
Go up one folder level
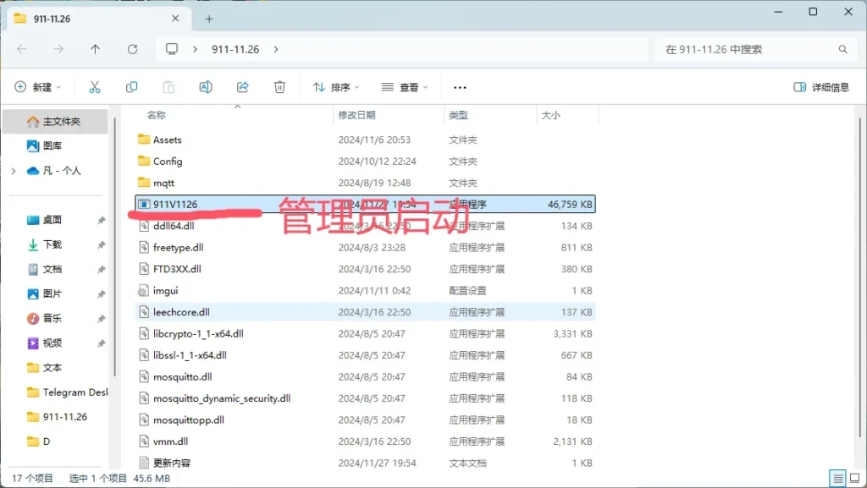click(95, 49)
